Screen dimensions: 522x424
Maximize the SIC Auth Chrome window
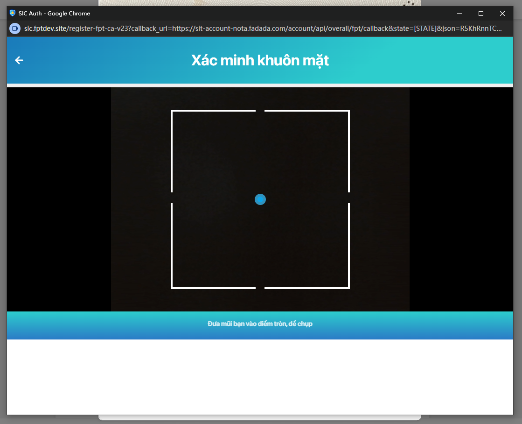pyautogui.click(x=481, y=14)
